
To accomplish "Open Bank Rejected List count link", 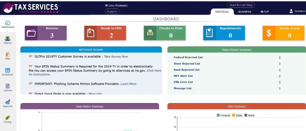I will (x=280, y=70).
